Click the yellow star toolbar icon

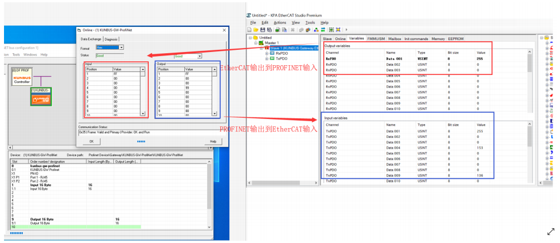click(x=338, y=30)
